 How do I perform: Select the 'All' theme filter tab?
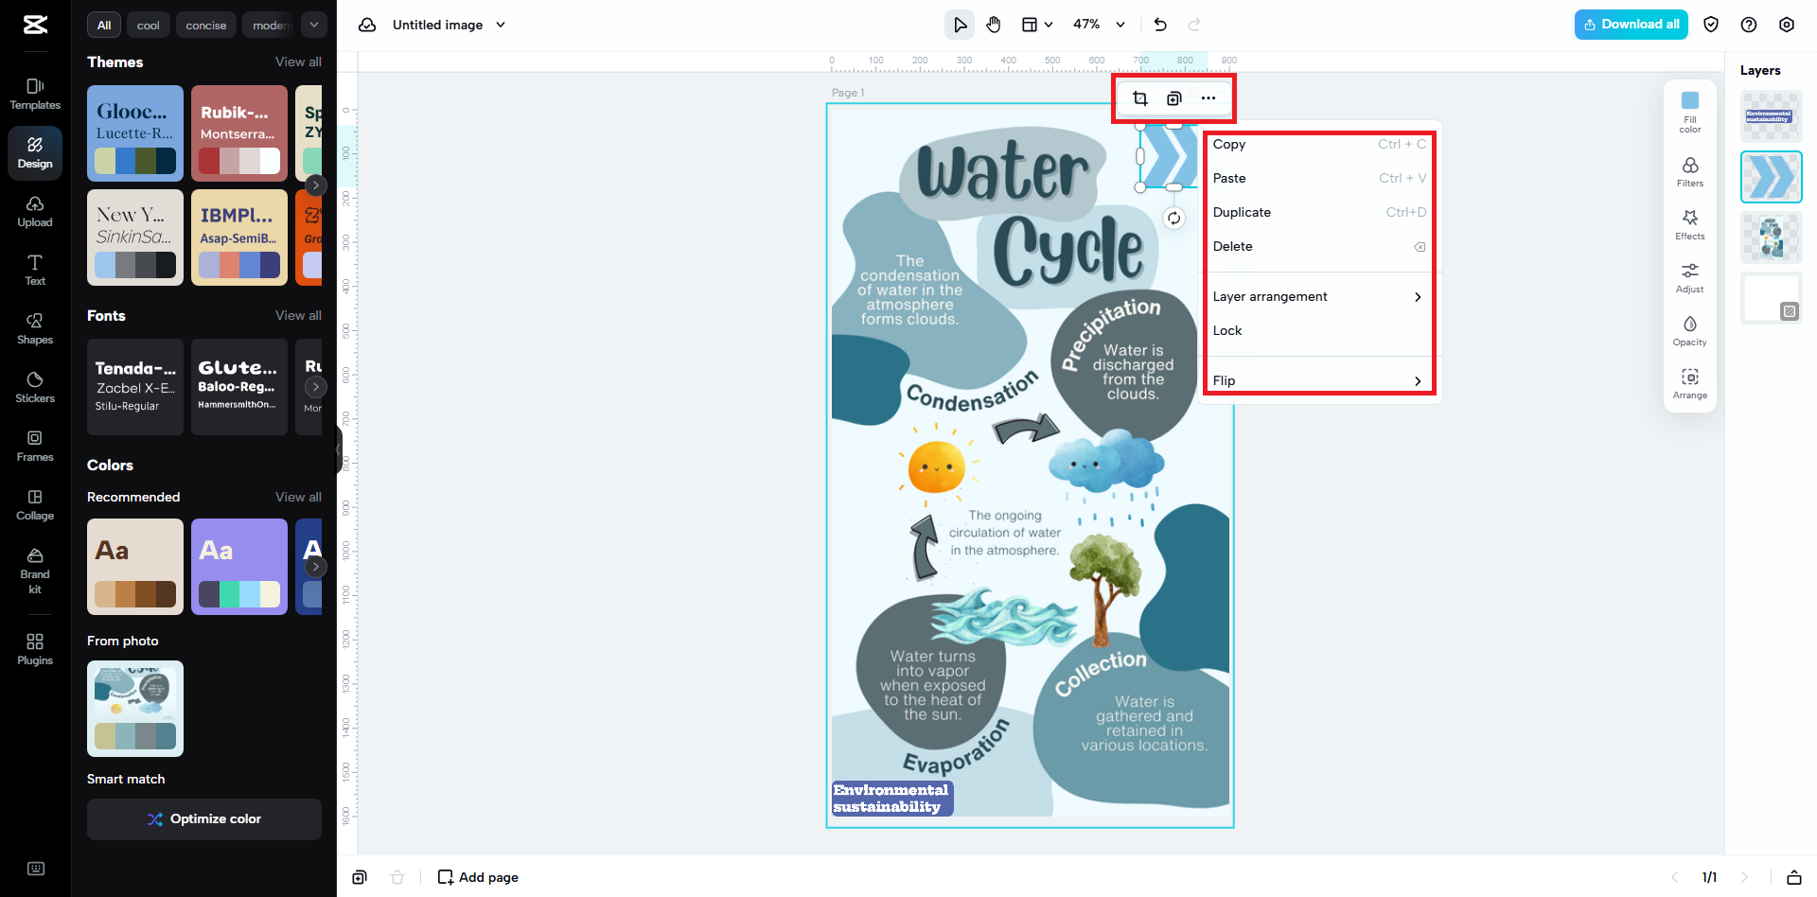(x=104, y=25)
